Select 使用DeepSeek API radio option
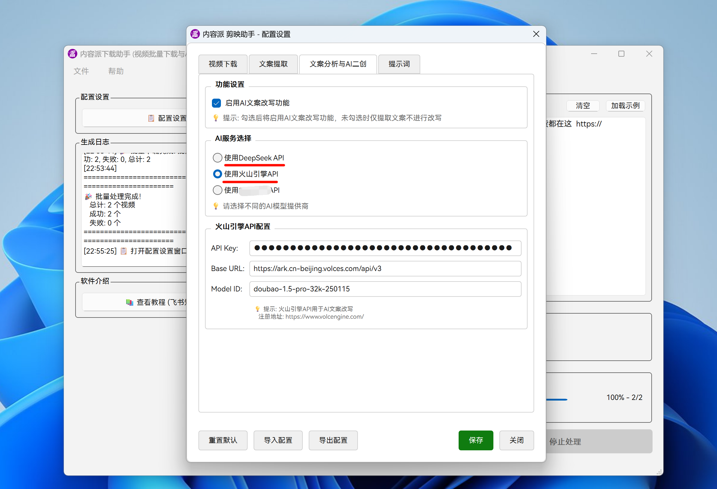This screenshot has height=489, width=717. tap(218, 158)
